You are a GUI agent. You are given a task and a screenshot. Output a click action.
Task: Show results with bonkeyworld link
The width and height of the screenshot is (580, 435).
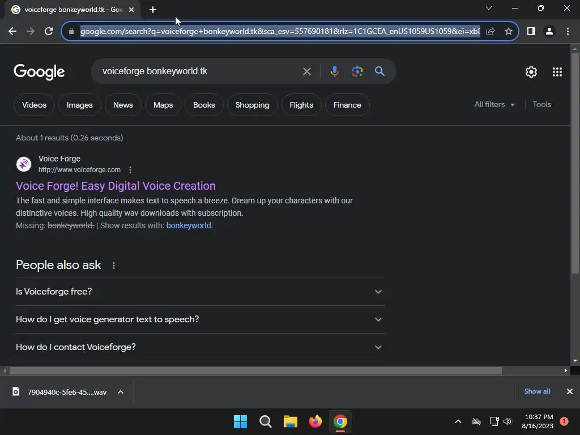(189, 225)
